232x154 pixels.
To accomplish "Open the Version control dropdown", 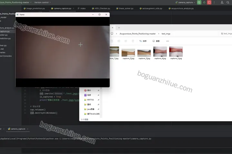I will coord(43,2).
